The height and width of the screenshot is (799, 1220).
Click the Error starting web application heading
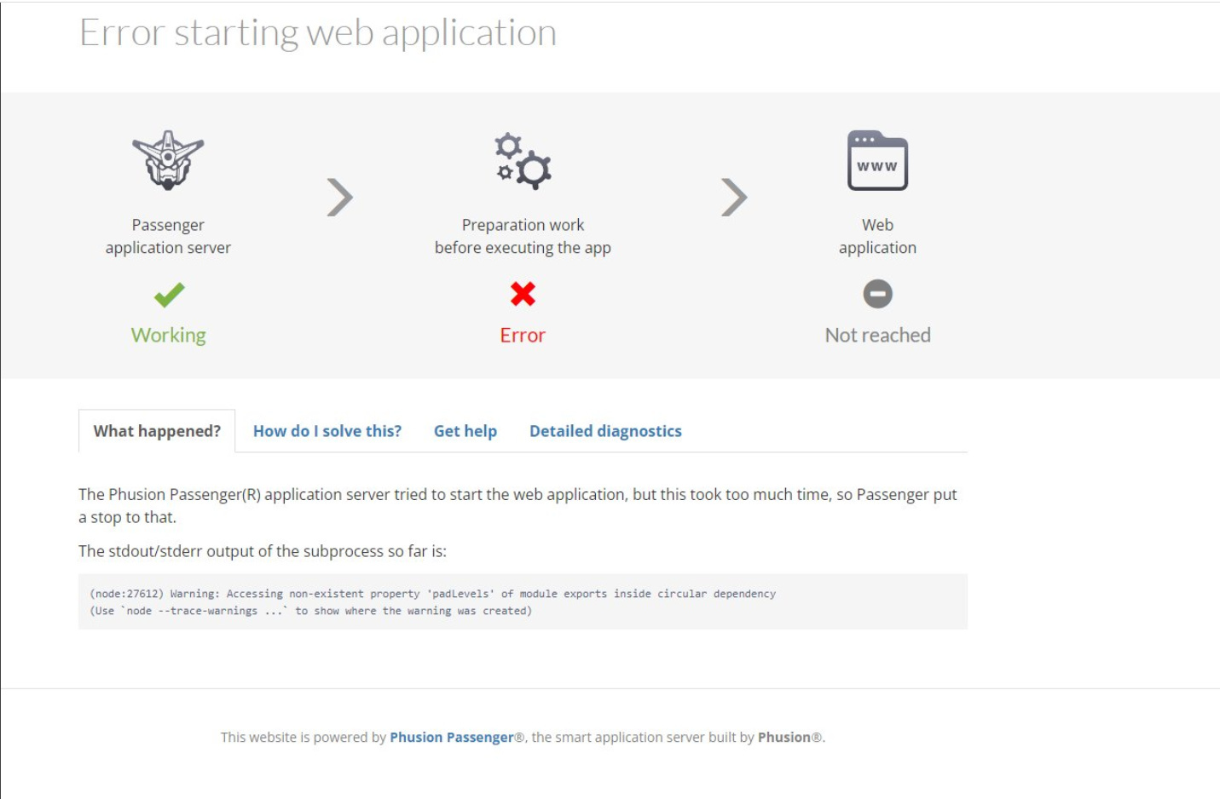click(x=318, y=33)
